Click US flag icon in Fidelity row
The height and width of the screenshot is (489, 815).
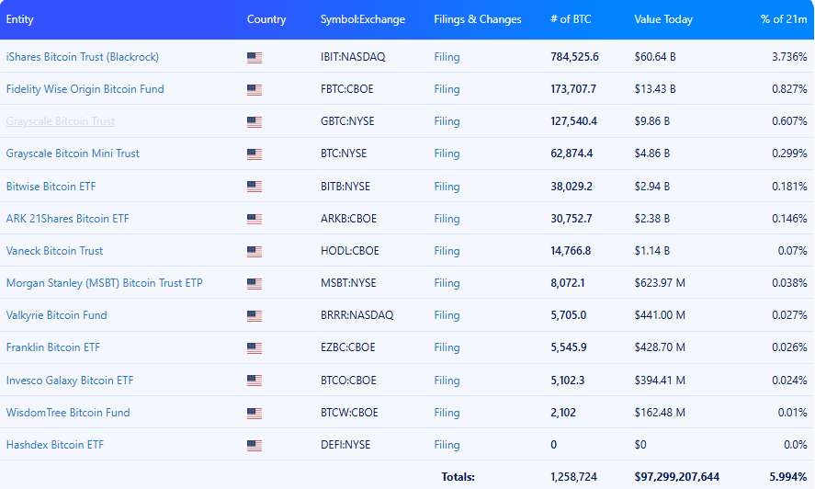(255, 90)
